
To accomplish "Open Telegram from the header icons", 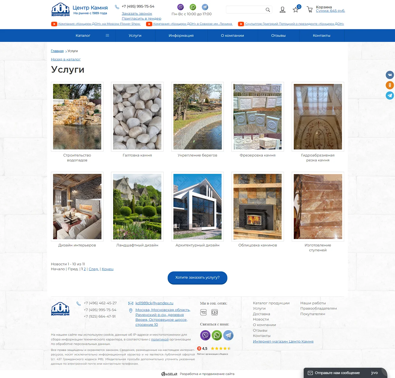I will 205,7.
